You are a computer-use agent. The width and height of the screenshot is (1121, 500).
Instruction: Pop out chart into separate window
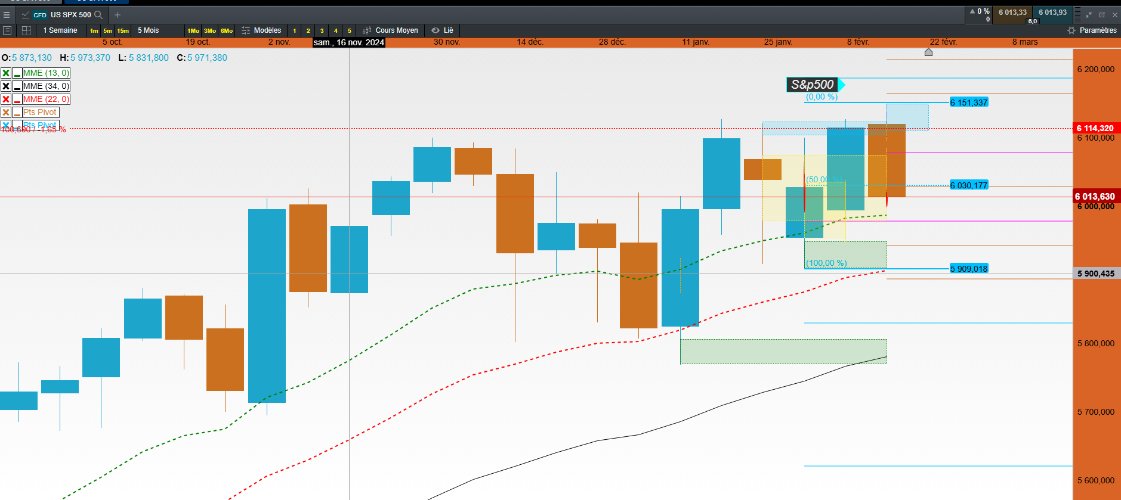(x=1102, y=15)
